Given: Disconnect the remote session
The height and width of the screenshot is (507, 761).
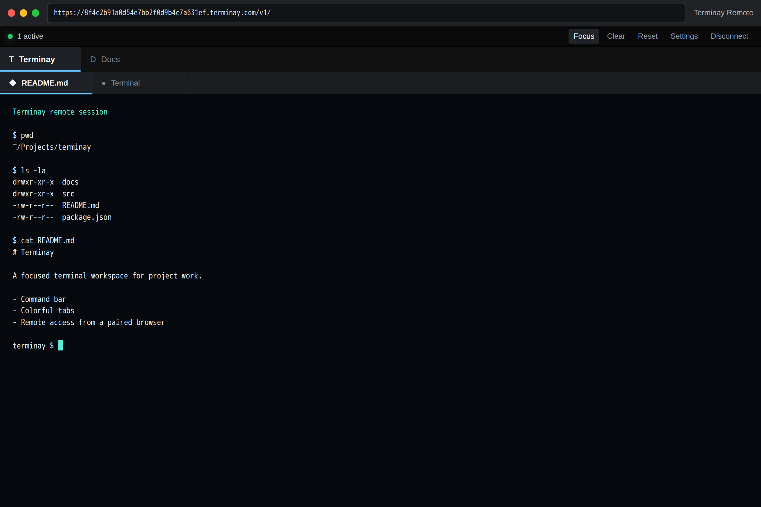Looking at the screenshot, I should pos(729,36).
